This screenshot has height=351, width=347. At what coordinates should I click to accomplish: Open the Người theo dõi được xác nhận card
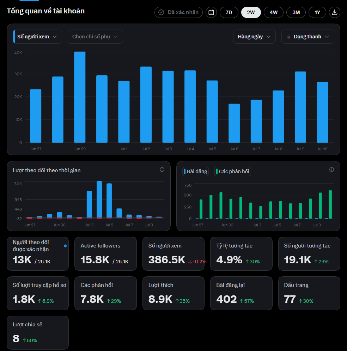(38, 254)
